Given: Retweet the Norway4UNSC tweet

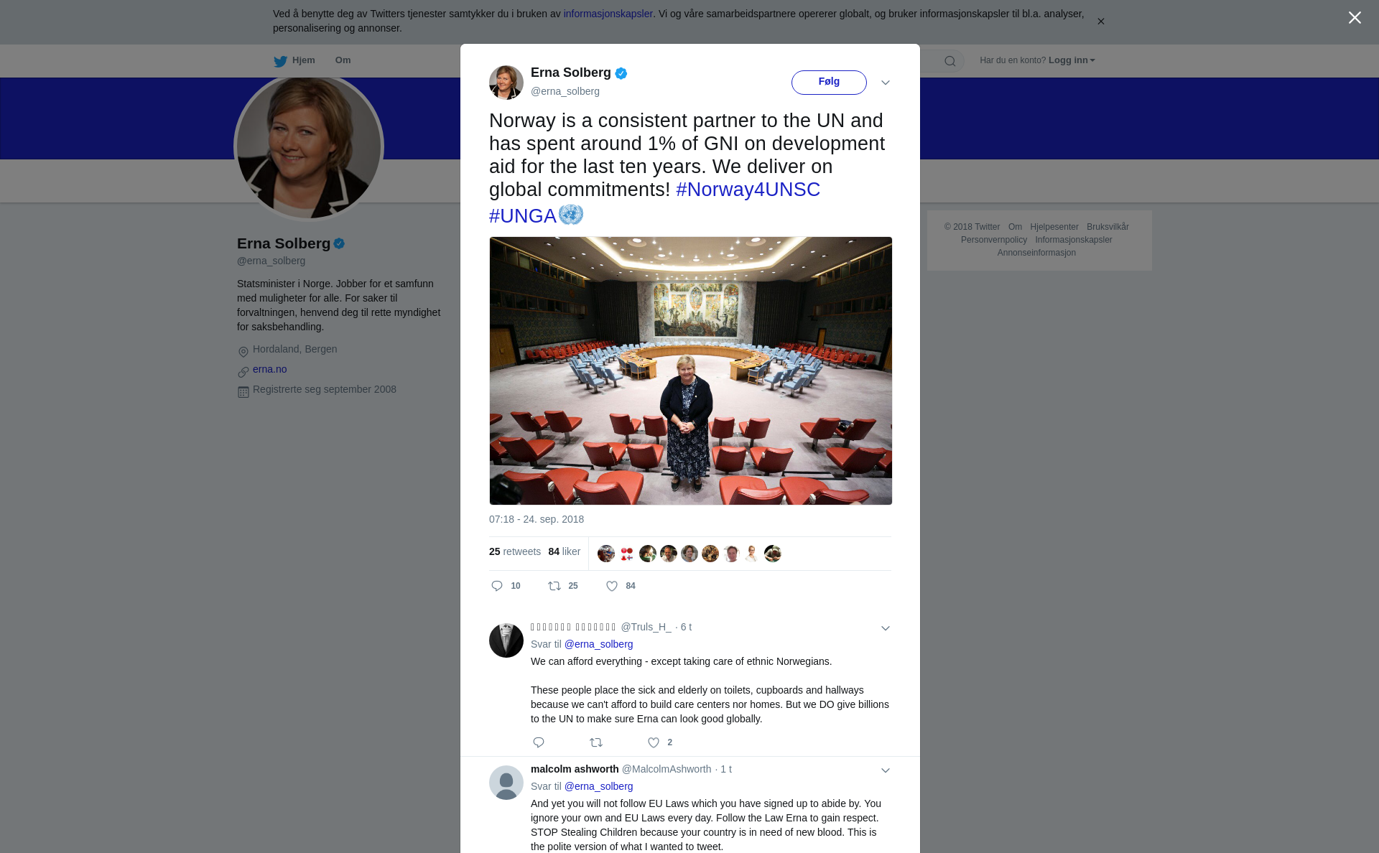Looking at the screenshot, I should (x=554, y=586).
